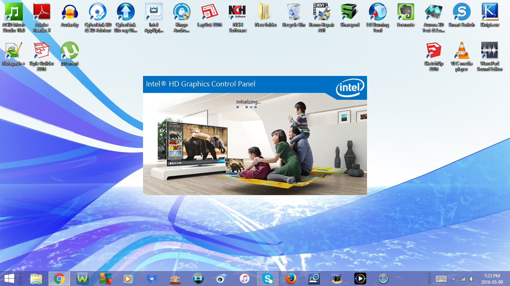This screenshot has width=510, height=286.
Task: Open the film strip taskbar app
Action: (x=198, y=279)
